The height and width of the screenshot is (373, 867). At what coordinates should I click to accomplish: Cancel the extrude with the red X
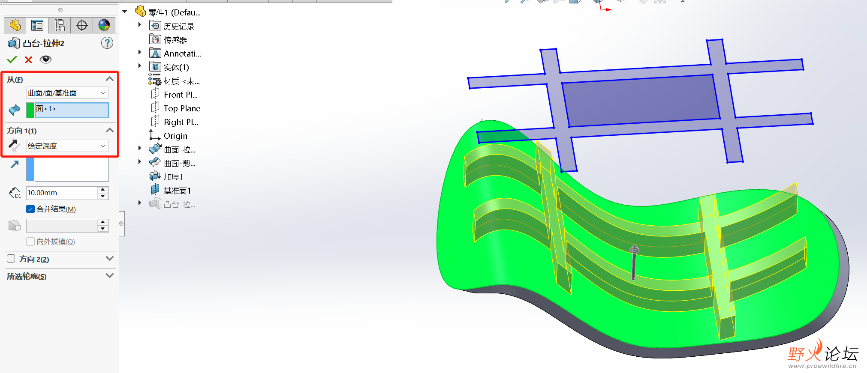point(29,60)
